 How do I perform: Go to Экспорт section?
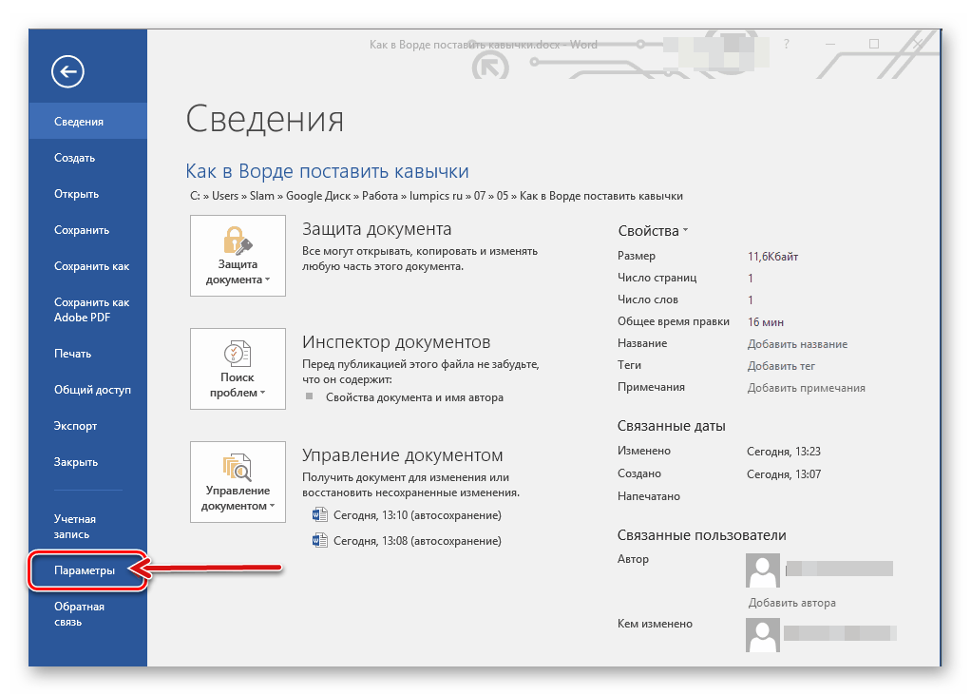[x=88, y=426]
